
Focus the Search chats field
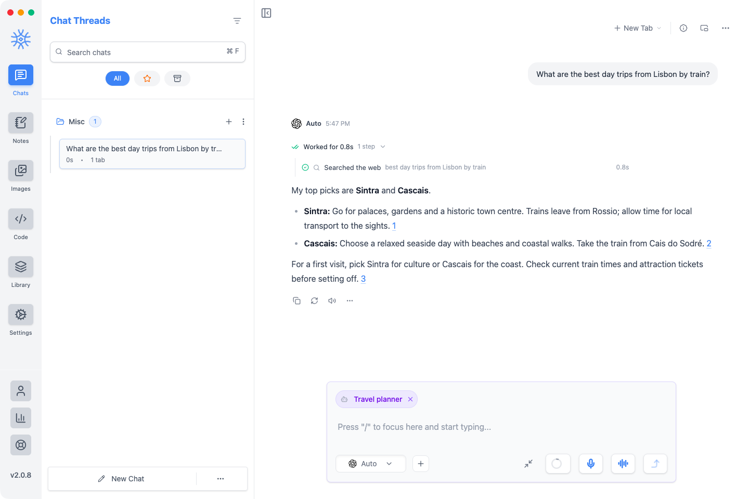(148, 52)
